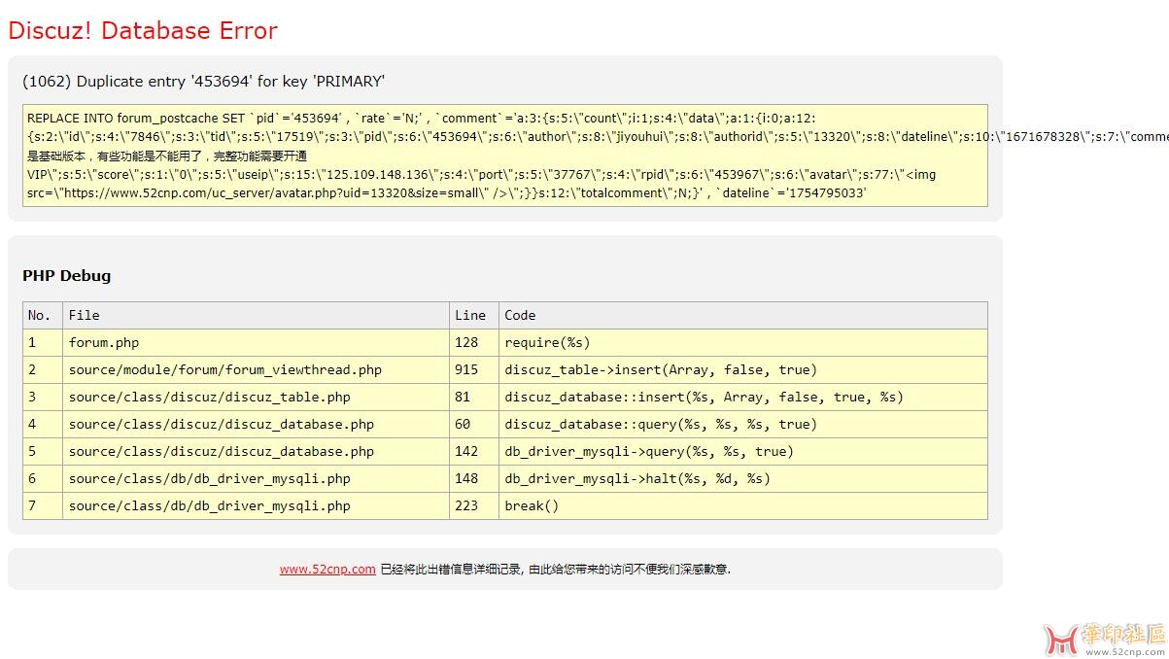Select the discuz_database.php cell in row 5

[256, 451]
